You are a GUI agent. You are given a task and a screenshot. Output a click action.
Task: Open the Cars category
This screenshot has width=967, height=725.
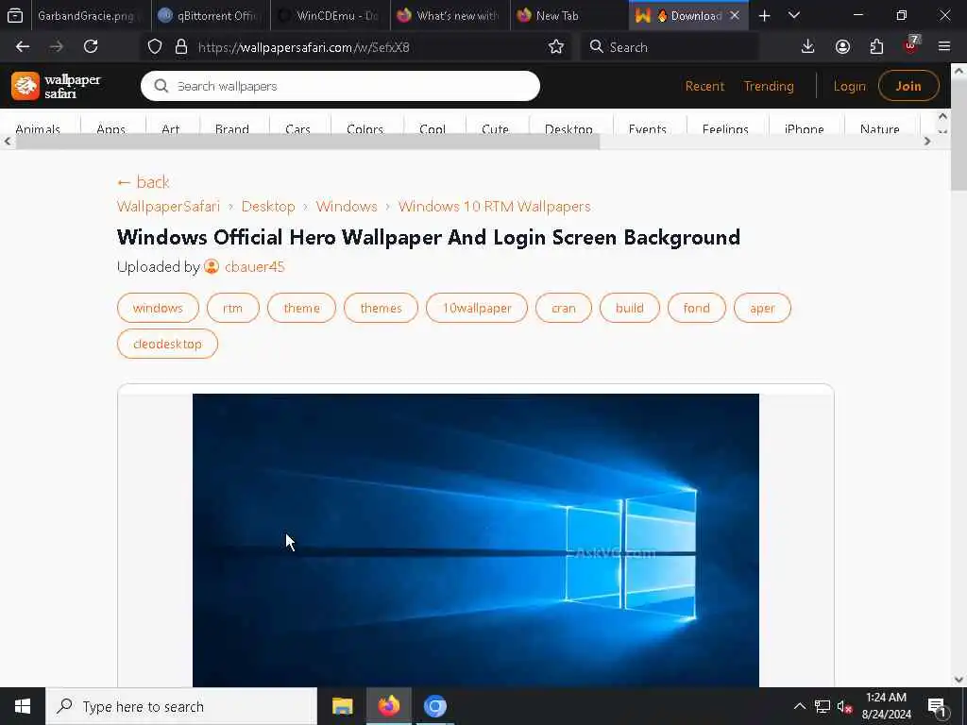(297, 128)
